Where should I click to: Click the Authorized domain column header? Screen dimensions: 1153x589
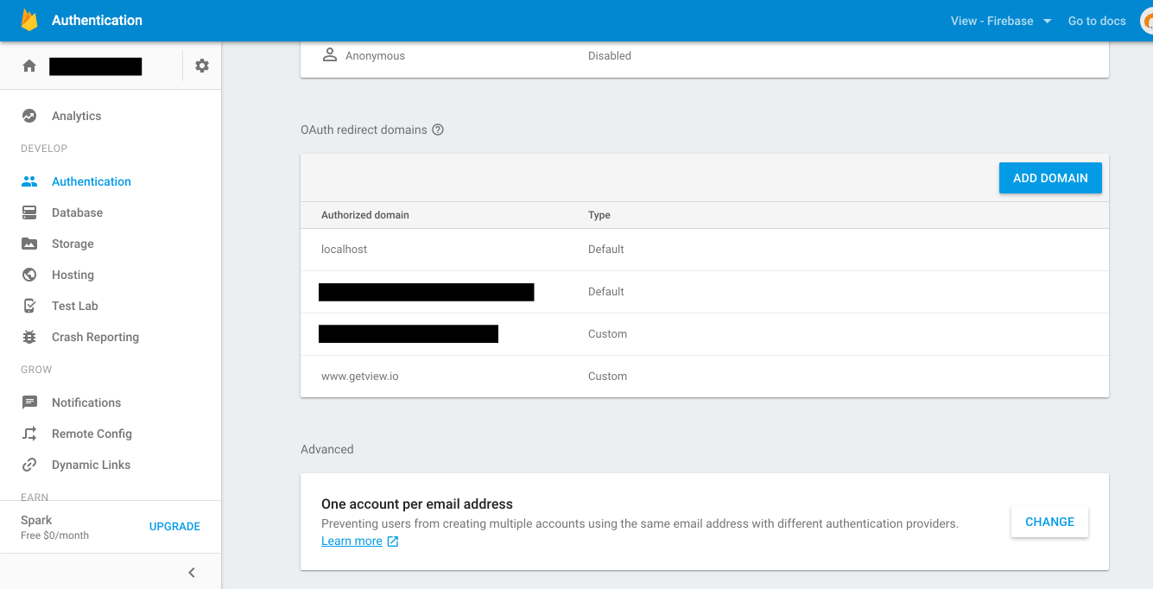pos(365,215)
